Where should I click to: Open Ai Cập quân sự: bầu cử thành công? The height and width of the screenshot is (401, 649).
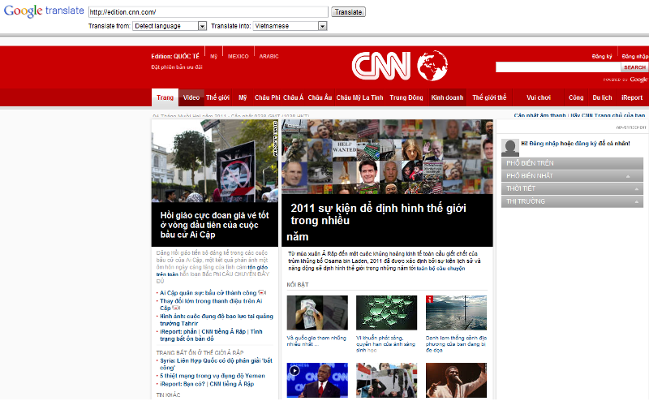(x=208, y=293)
